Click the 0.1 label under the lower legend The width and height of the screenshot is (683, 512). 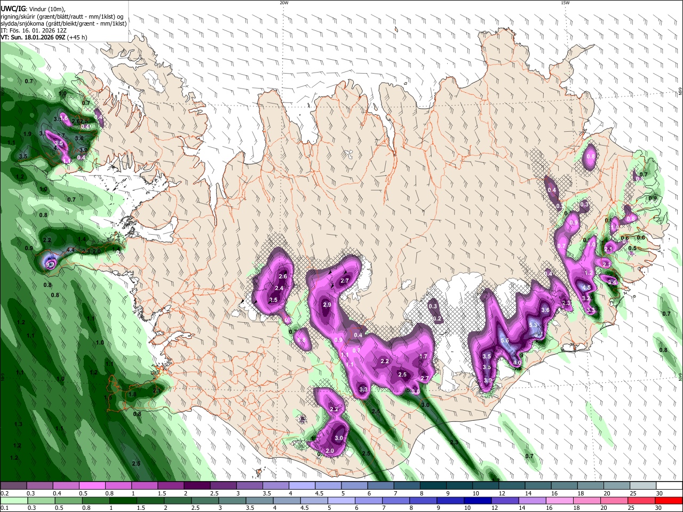coord(4,508)
